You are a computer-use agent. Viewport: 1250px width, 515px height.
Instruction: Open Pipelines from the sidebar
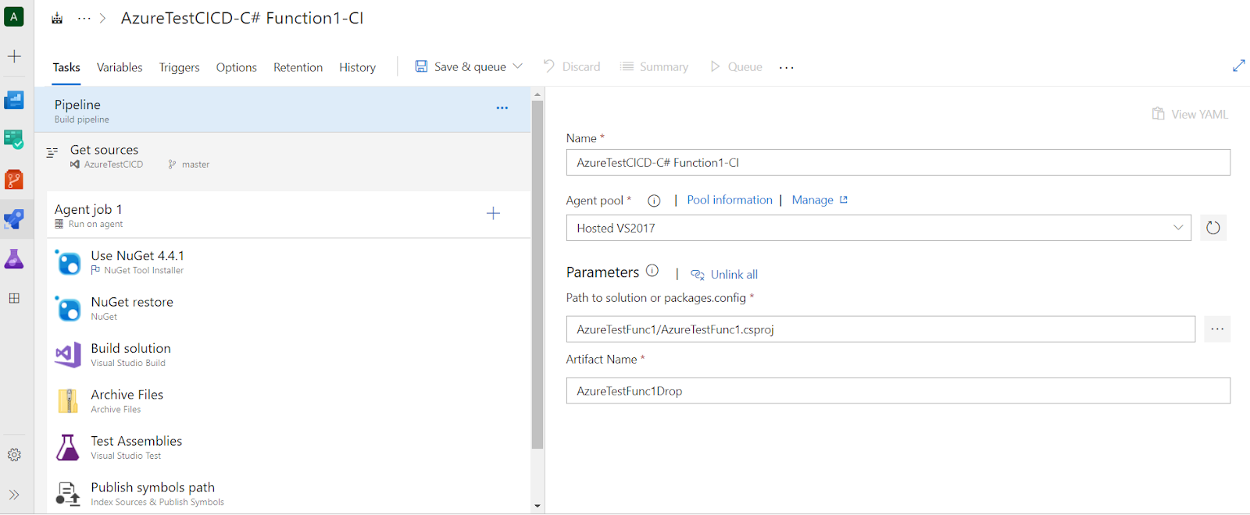click(x=14, y=219)
